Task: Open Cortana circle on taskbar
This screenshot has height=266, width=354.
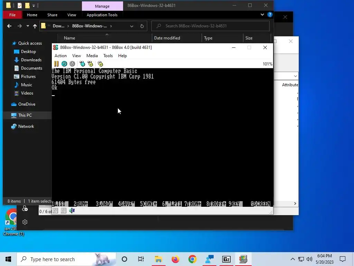Action: click(124, 259)
